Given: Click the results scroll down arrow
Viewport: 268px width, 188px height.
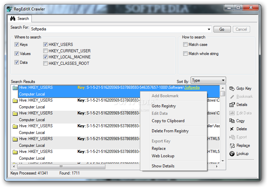Looking at the screenshot, I should click(223, 161).
